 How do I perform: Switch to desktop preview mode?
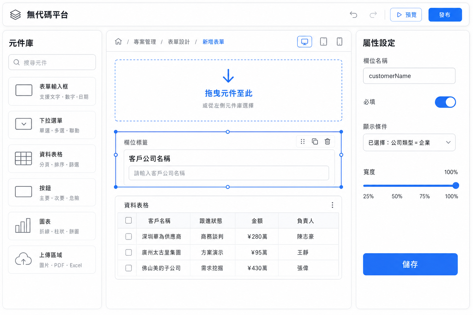pos(305,42)
